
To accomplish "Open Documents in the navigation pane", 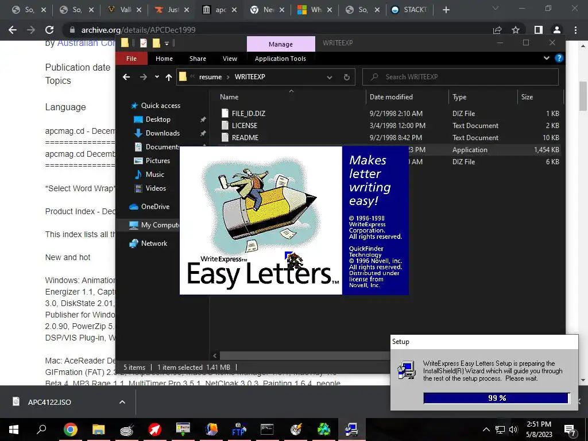I will [x=163, y=147].
